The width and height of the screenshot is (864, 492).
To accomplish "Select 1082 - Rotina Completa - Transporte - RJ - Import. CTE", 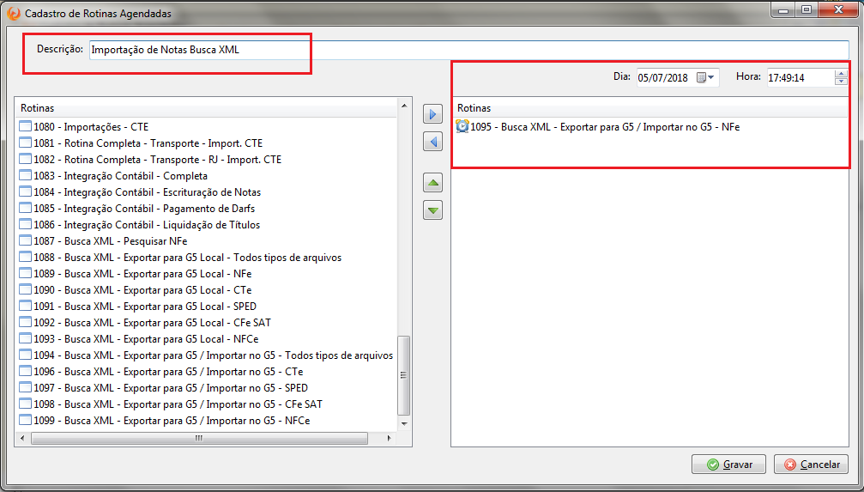I will tap(158, 160).
